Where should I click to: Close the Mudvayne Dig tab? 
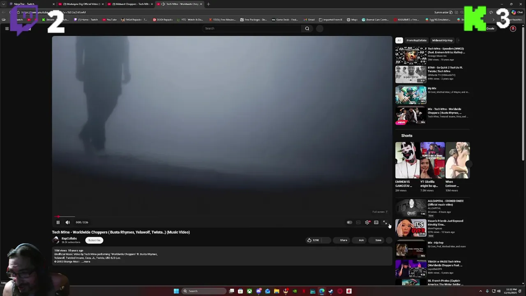pos(103,4)
